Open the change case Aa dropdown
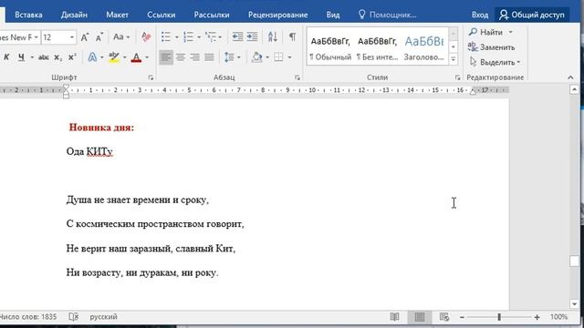Viewport: 584px width, 328px height. (x=121, y=37)
